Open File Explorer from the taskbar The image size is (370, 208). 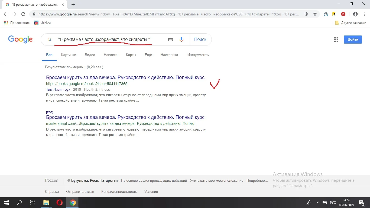pyautogui.click(x=46, y=203)
